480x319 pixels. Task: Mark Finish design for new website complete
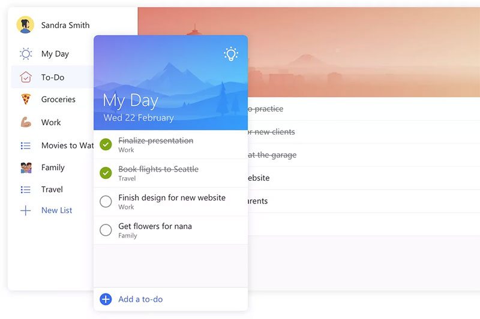click(x=106, y=202)
